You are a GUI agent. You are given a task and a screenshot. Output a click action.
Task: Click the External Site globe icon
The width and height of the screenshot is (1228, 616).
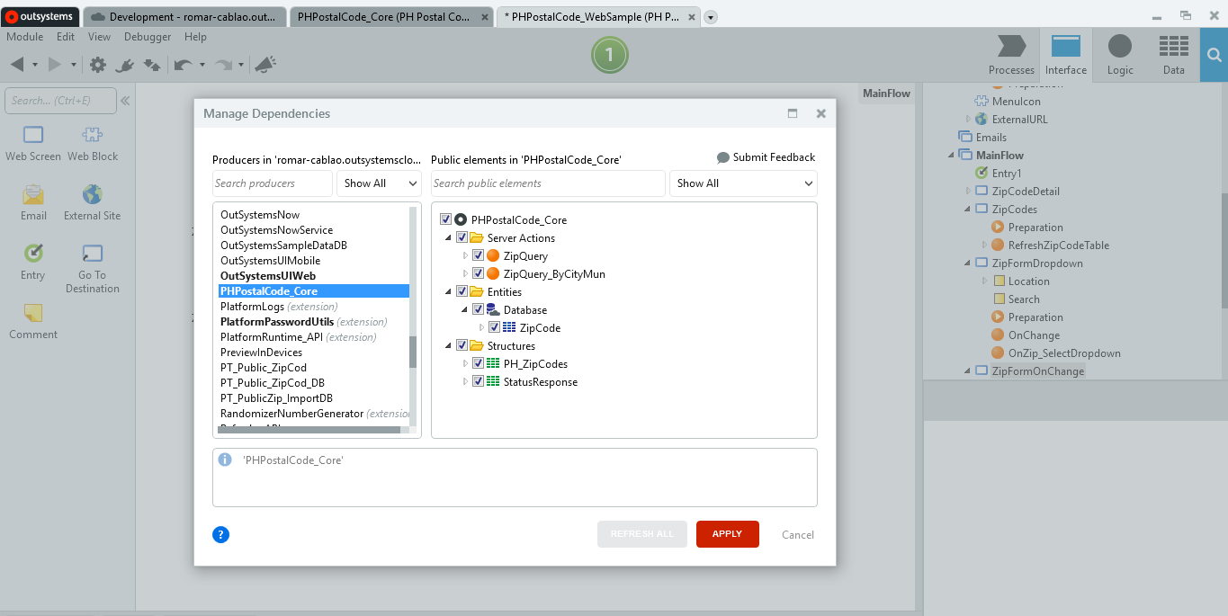(92, 195)
